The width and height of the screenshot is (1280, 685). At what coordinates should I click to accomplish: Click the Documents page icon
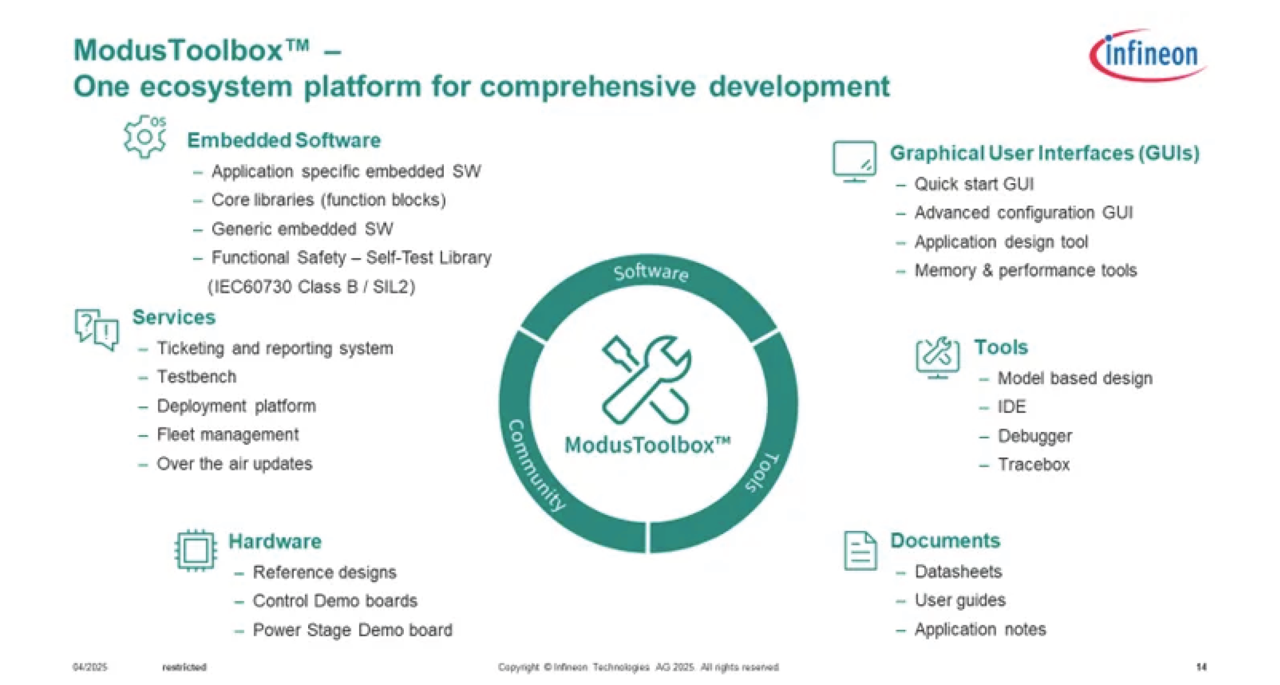(860, 551)
